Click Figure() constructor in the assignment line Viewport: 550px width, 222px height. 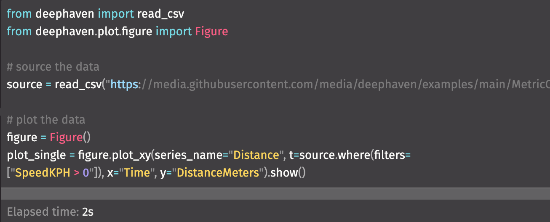(x=70, y=137)
